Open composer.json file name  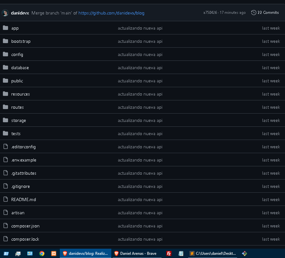coord(25,226)
